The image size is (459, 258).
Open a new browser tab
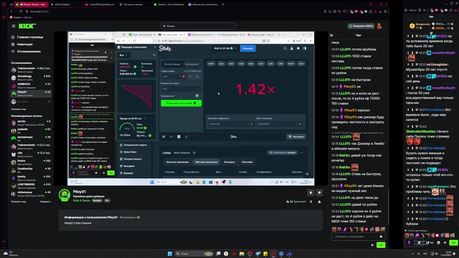(223, 4)
